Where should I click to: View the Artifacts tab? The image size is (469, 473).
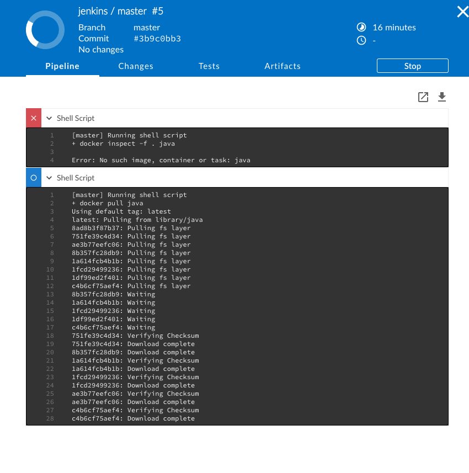[283, 66]
